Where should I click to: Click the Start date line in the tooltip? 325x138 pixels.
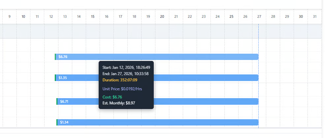pyautogui.click(x=126, y=68)
